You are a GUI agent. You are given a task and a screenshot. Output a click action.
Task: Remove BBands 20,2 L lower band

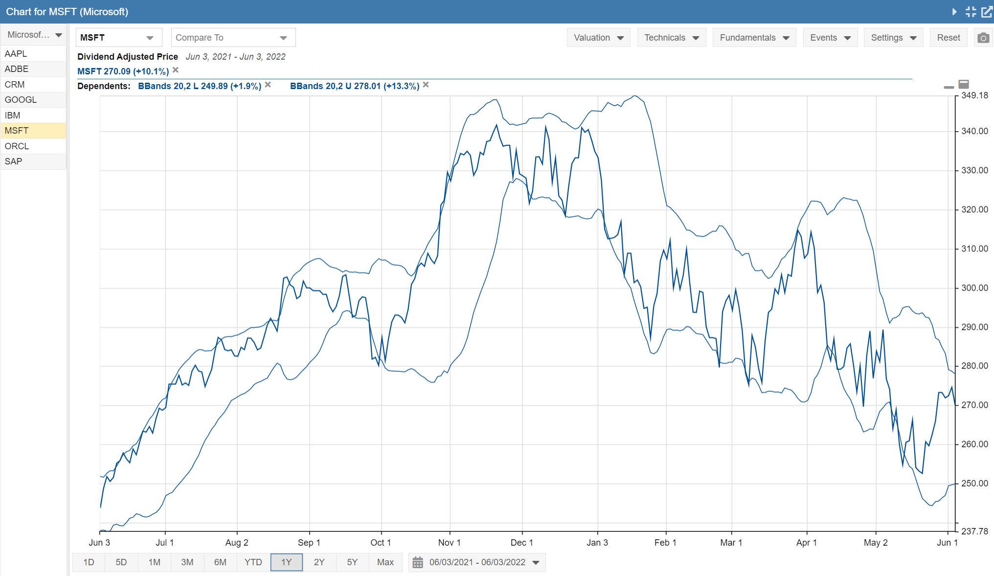(268, 85)
